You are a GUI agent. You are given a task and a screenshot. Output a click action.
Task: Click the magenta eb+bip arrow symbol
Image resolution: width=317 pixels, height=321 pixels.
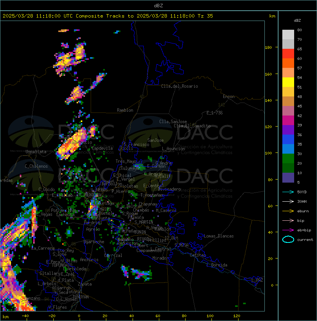[x=288, y=230]
